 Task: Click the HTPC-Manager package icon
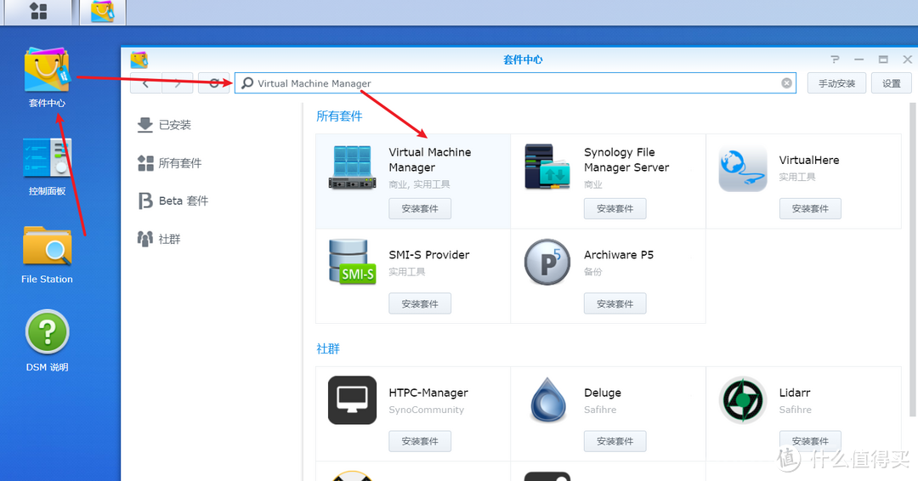352,400
